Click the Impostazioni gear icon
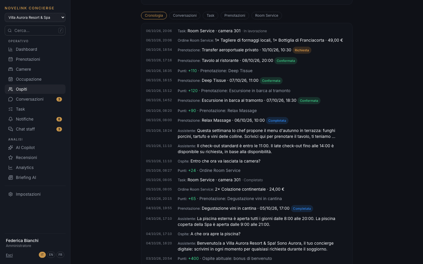This screenshot has height=264, width=423. click(x=11, y=194)
